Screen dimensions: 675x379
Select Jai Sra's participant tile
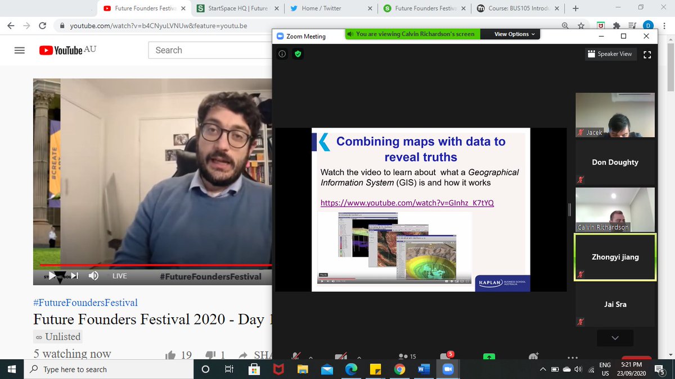[x=615, y=304]
